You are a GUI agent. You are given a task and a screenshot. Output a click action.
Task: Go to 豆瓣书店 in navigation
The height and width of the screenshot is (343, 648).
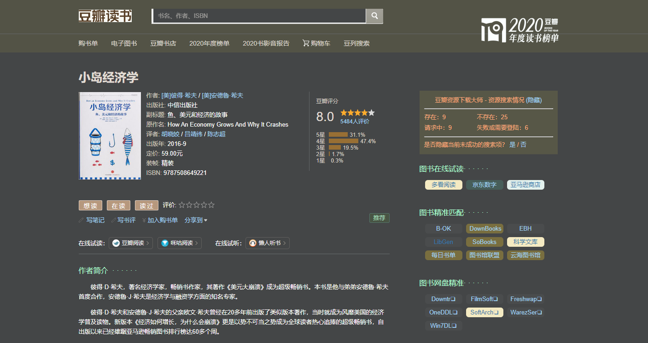[163, 43]
